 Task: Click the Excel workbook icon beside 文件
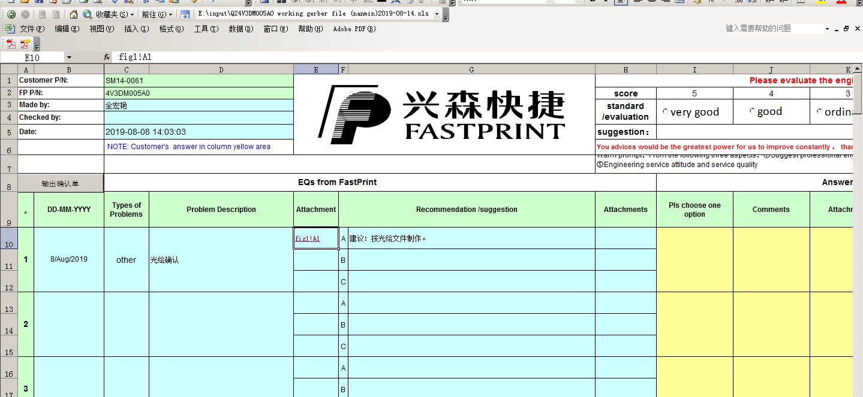click(x=10, y=29)
